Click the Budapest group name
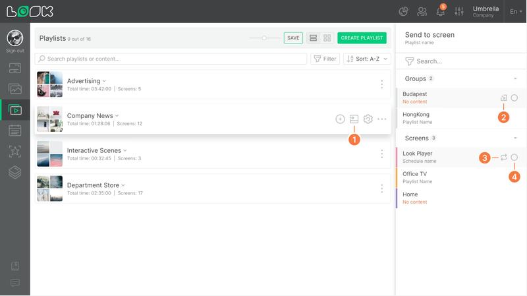This screenshot has width=527, height=296. [x=415, y=94]
